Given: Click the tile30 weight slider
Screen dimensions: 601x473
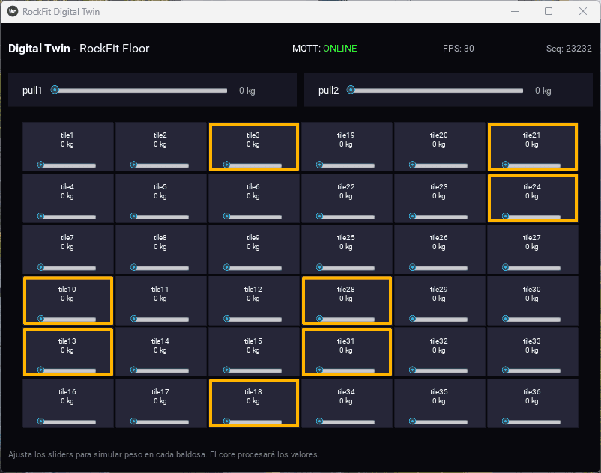Looking at the screenshot, I should click(531, 319).
